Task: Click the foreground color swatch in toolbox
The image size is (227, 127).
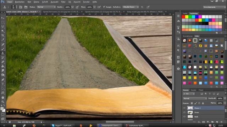Action: 2,109
